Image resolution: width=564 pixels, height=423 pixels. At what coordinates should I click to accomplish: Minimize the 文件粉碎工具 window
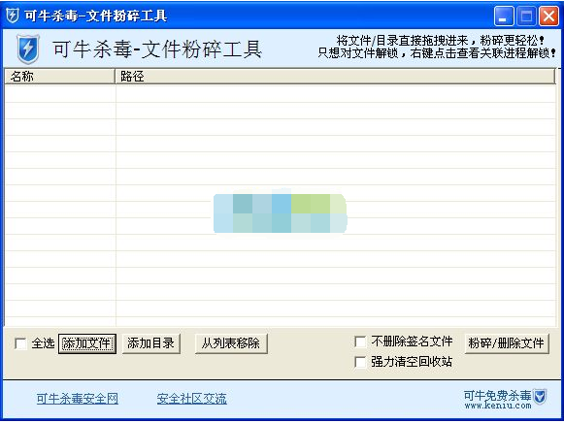pos(504,16)
